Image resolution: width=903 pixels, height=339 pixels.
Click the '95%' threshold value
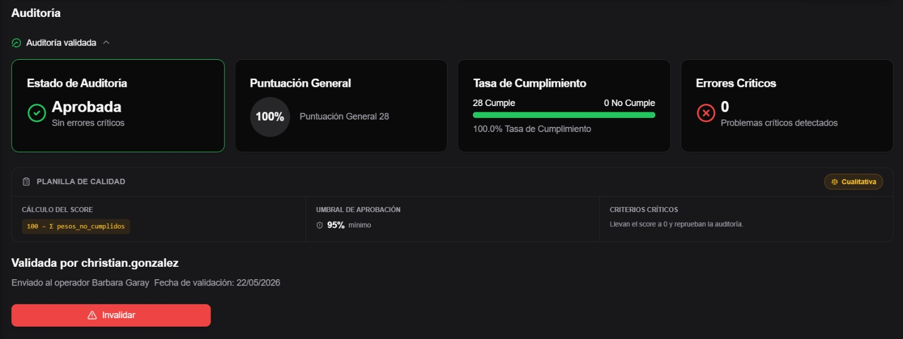click(336, 225)
